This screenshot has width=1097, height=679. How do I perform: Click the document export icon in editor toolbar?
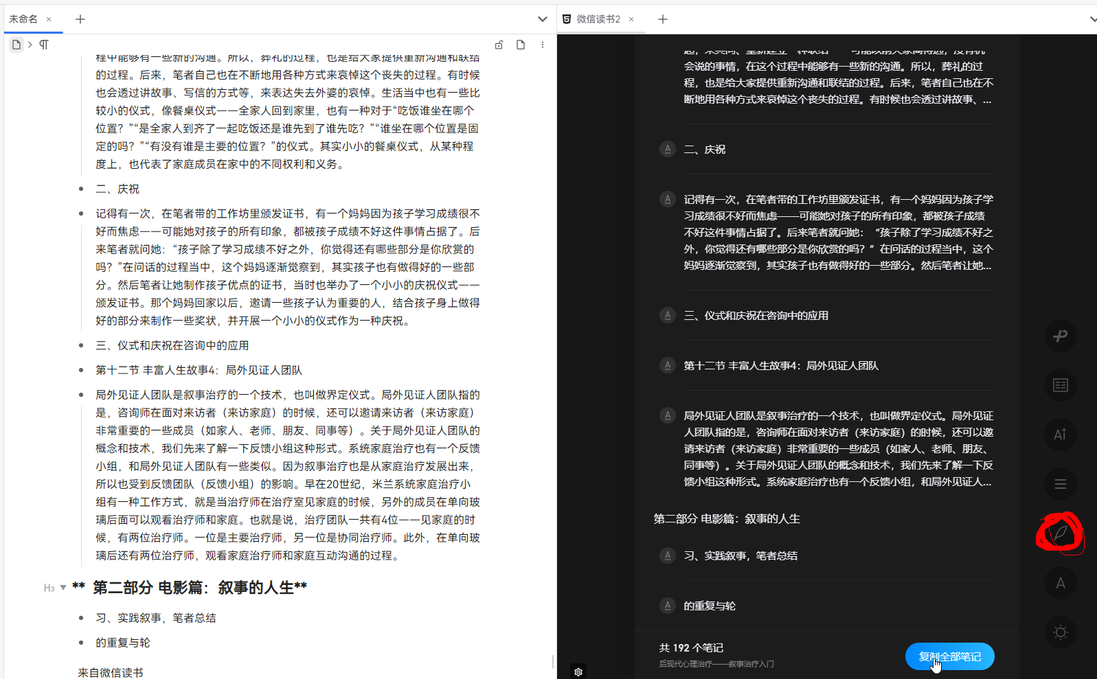521,45
